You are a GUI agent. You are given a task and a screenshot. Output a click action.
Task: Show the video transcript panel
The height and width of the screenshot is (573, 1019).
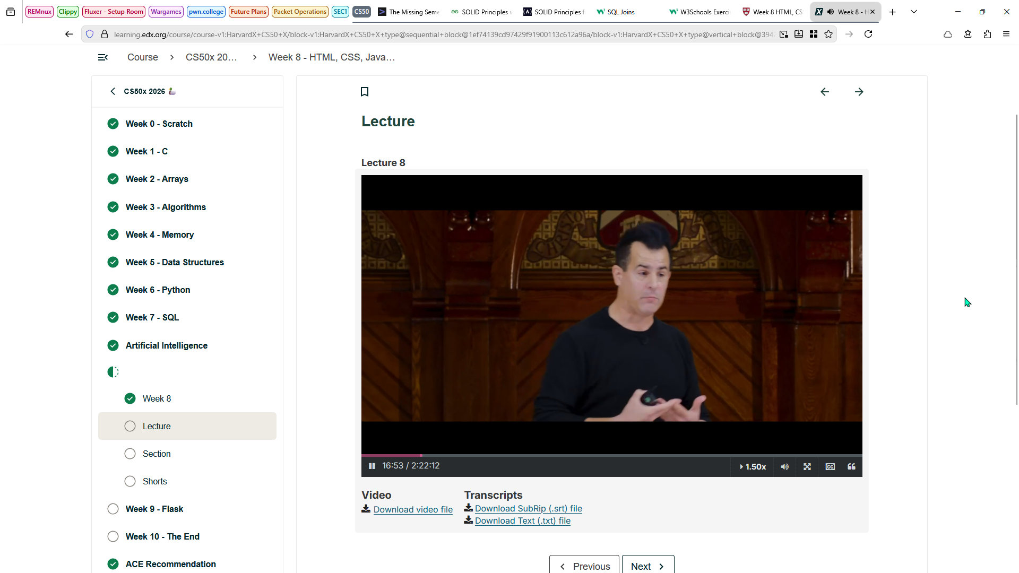[851, 467]
